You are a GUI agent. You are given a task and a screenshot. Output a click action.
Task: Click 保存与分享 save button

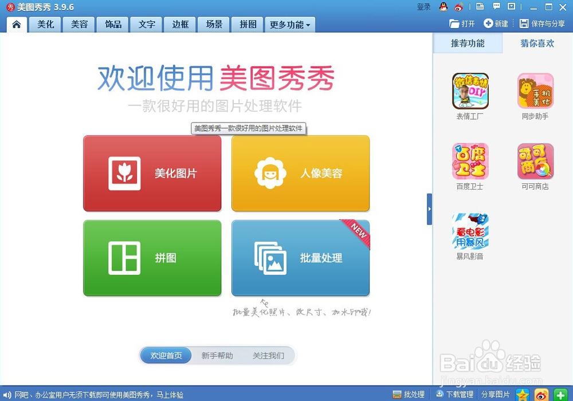pyautogui.click(x=542, y=23)
